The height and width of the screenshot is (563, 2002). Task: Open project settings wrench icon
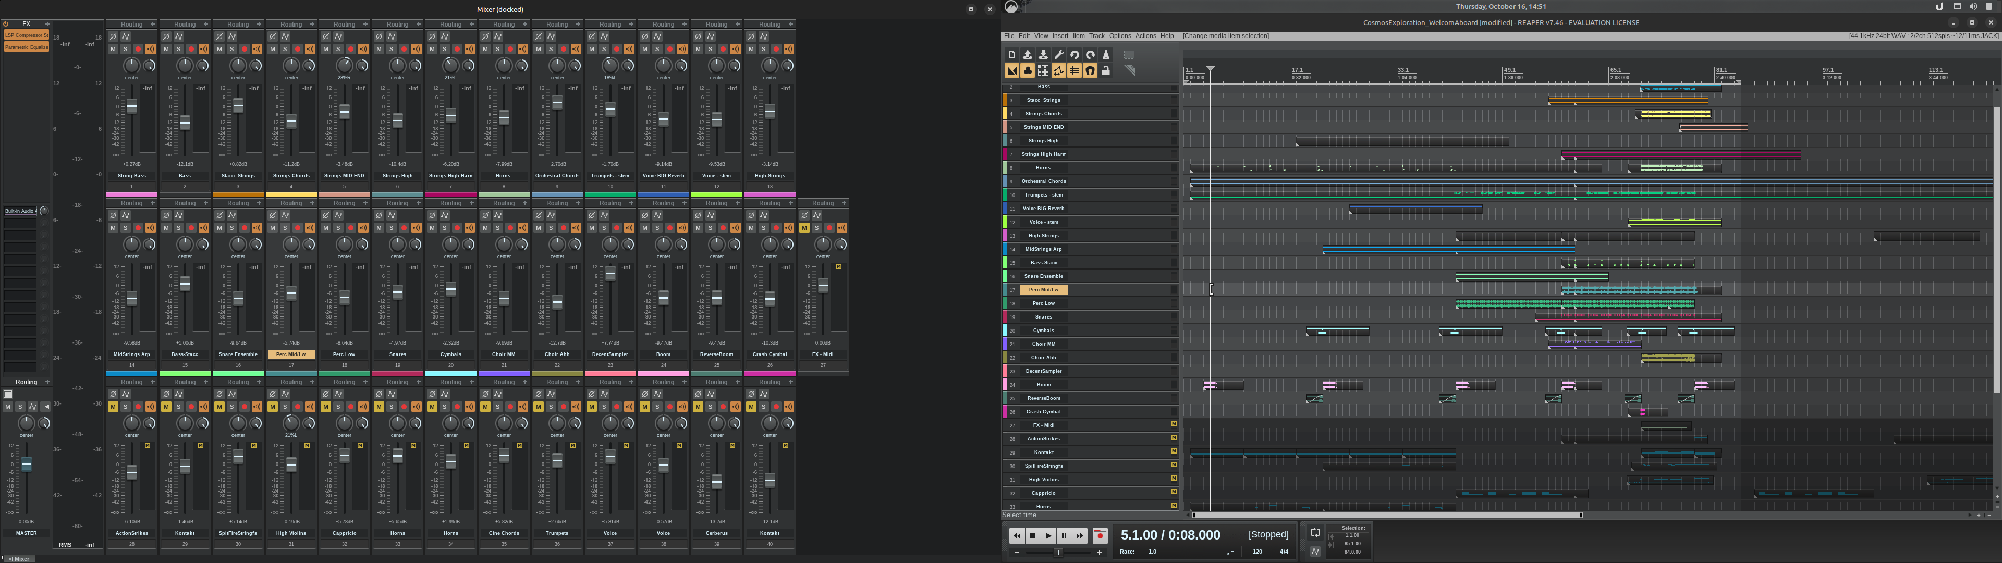(x=1058, y=54)
